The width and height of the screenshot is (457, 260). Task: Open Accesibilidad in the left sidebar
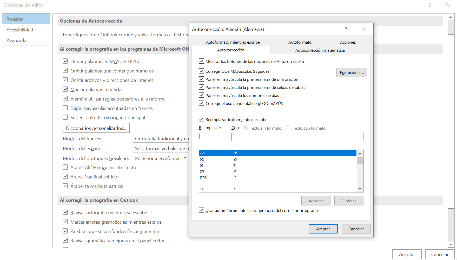pyautogui.click(x=26, y=30)
